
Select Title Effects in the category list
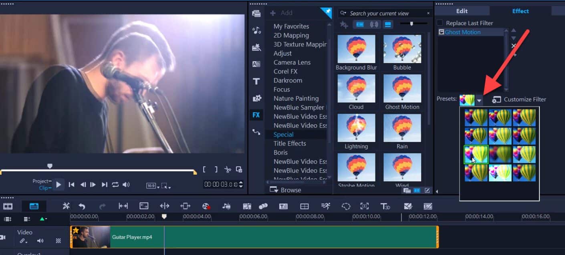[290, 143]
